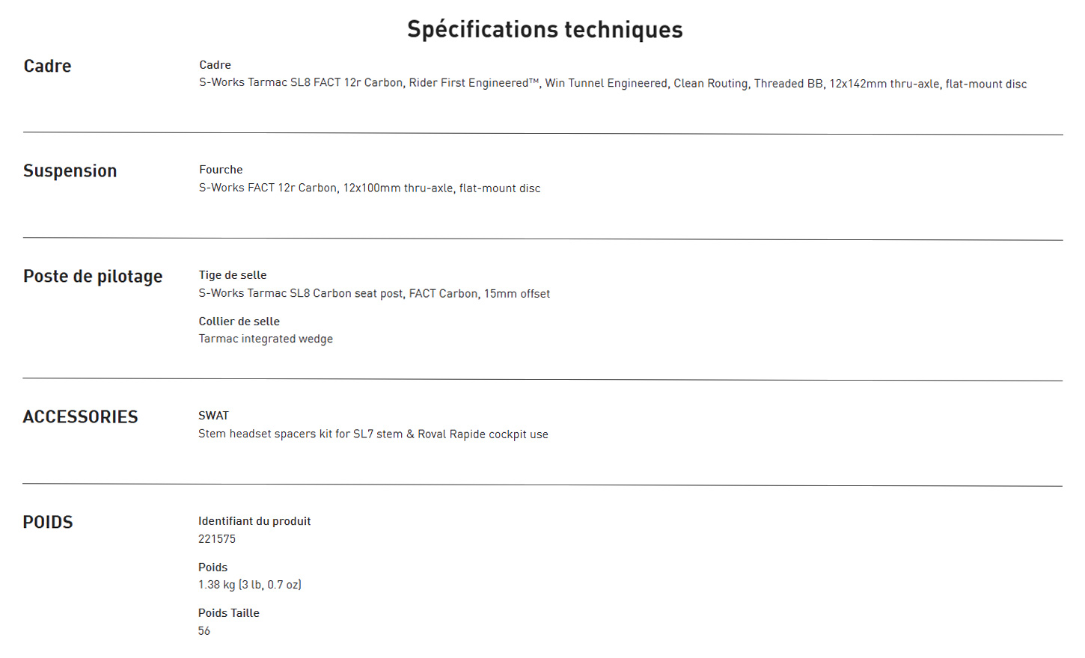Click the S-Works FACT 12r fork description
This screenshot has width=1085, height=658.
(x=369, y=188)
